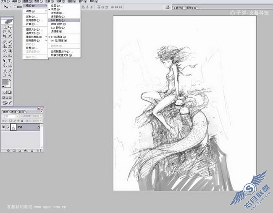Switch to the 通道 tab
Screen dimensions: 273x213
pyautogui.click(x=13, y=112)
